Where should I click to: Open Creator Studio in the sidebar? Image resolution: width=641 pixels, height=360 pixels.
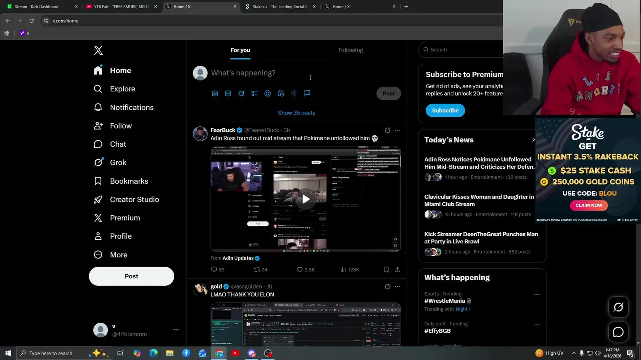coord(126,199)
